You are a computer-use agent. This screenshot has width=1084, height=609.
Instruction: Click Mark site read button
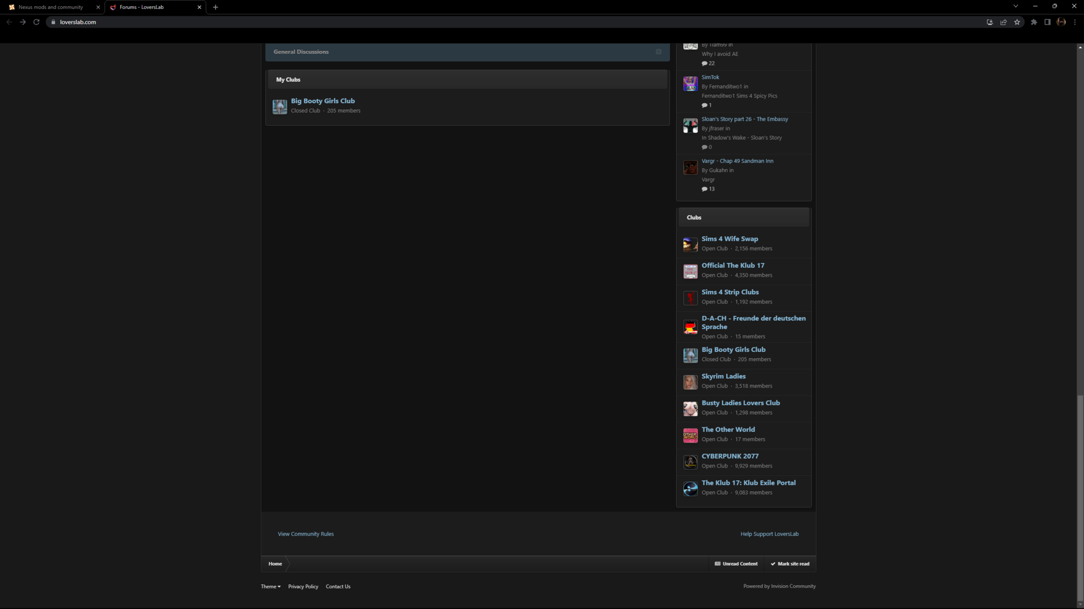(x=790, y=564)
